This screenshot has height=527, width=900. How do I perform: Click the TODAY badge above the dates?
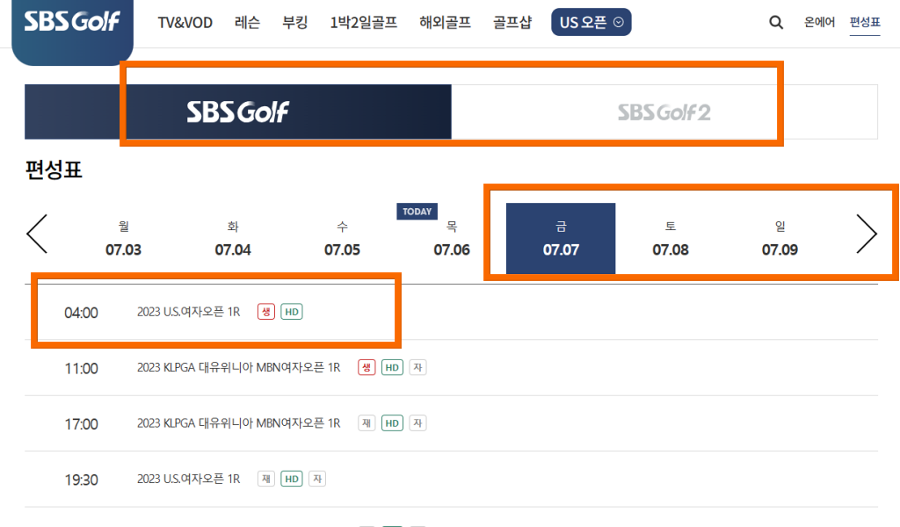(417, 212)
